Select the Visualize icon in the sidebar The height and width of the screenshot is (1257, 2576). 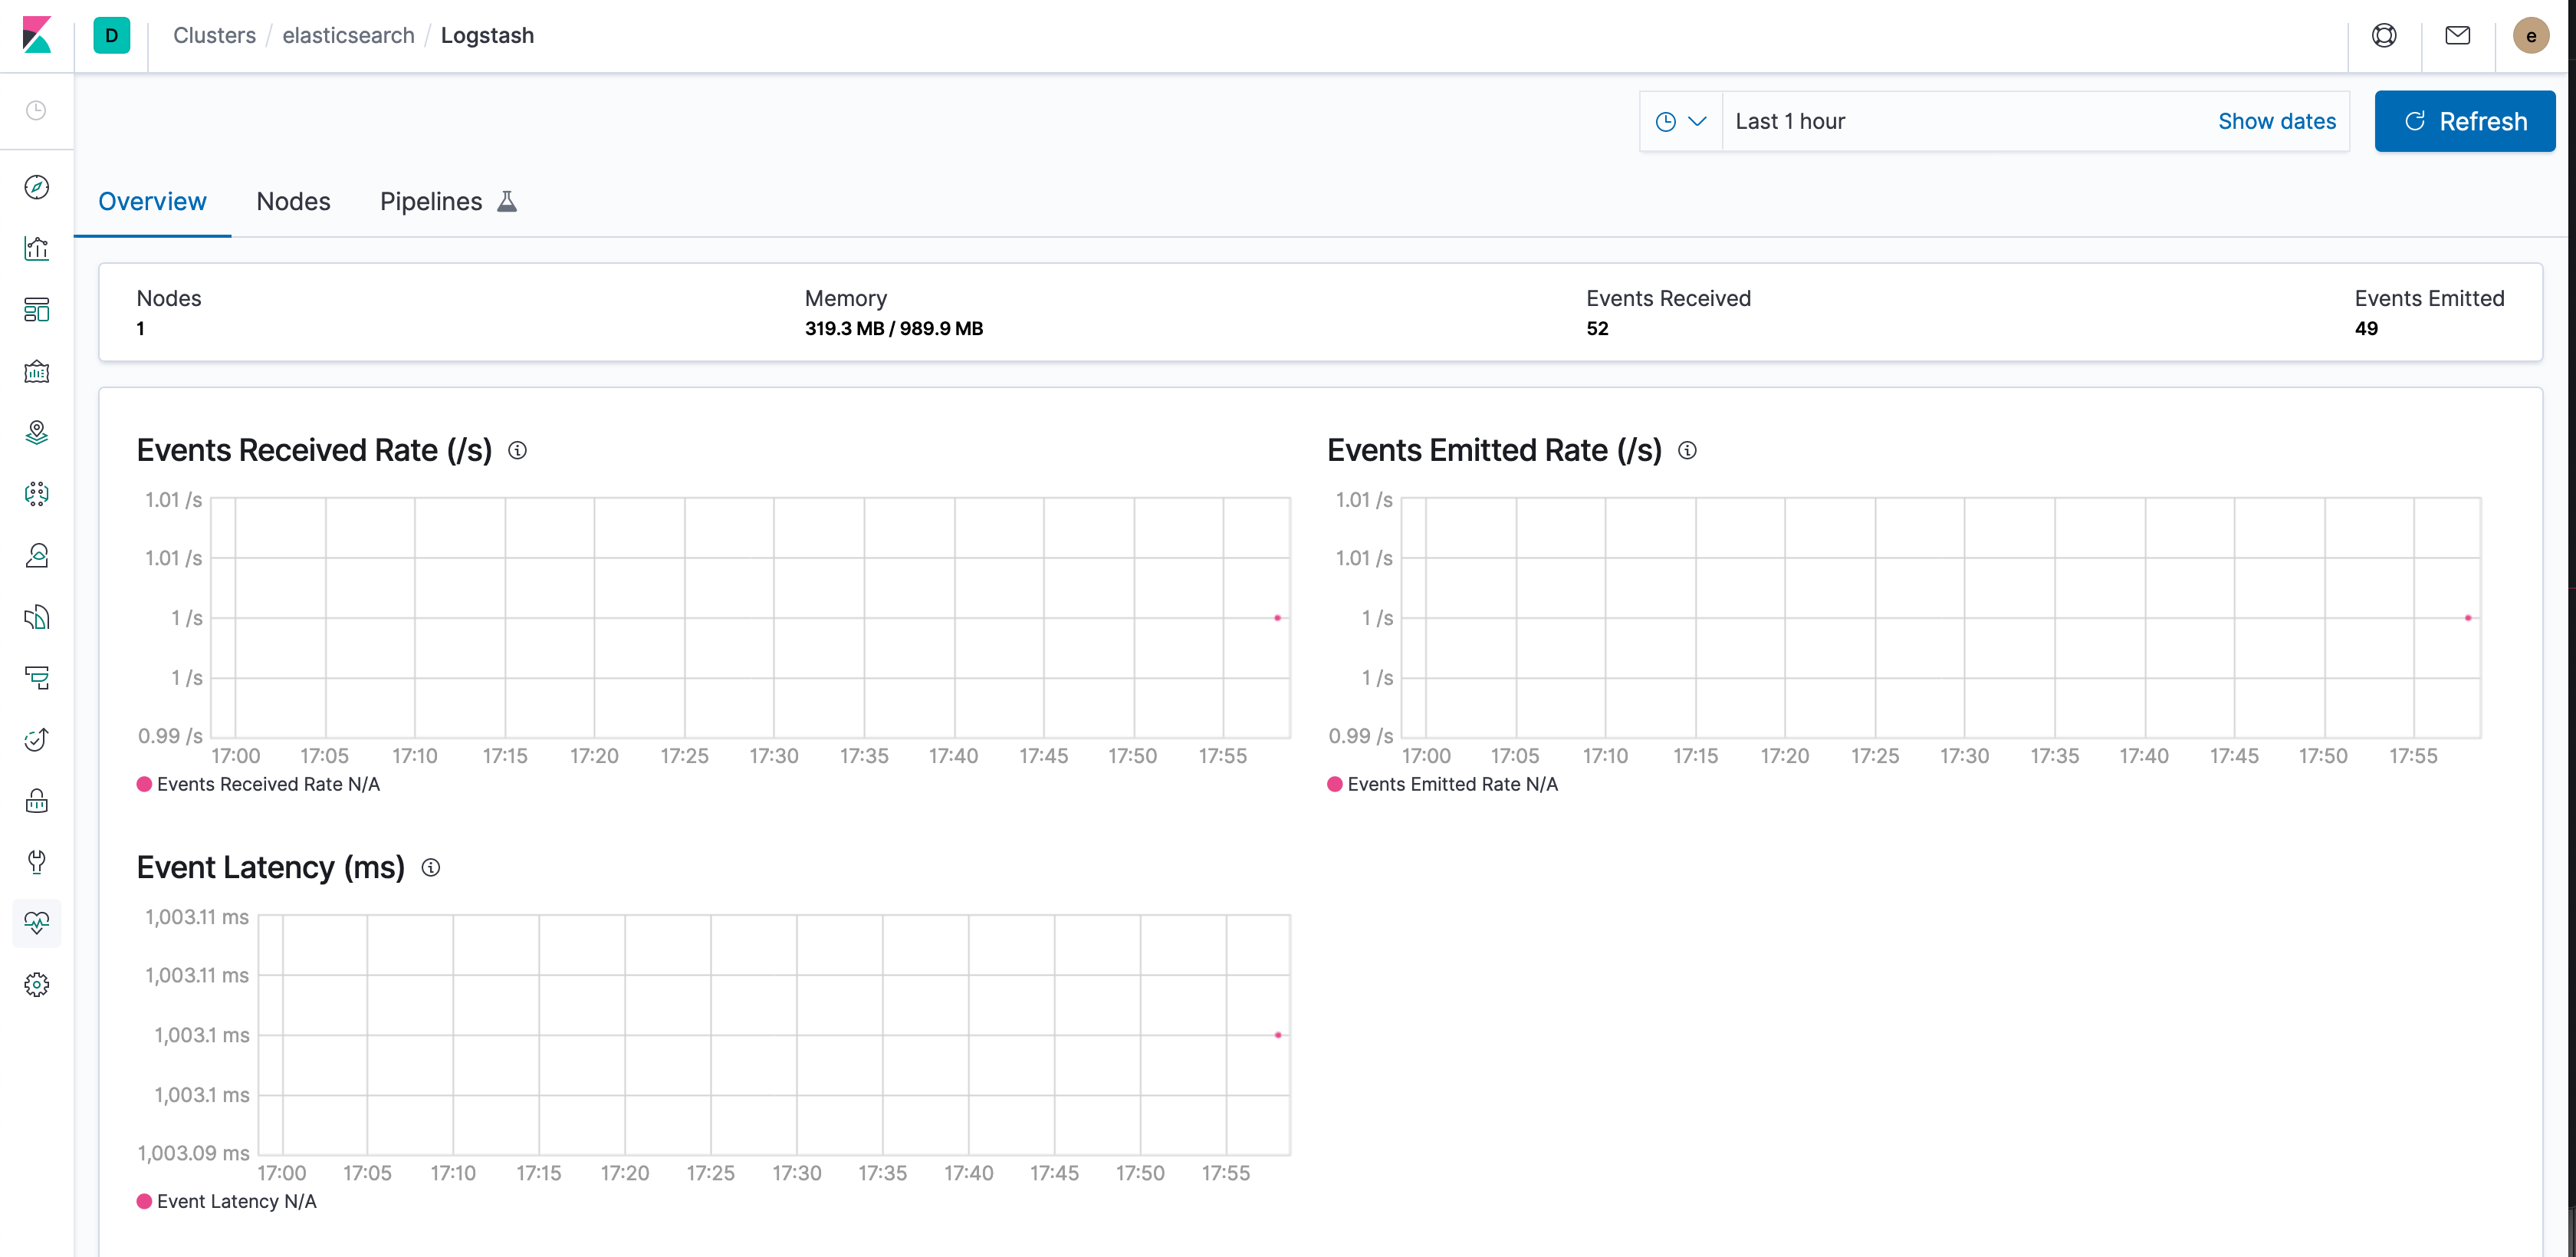(36, 248)
